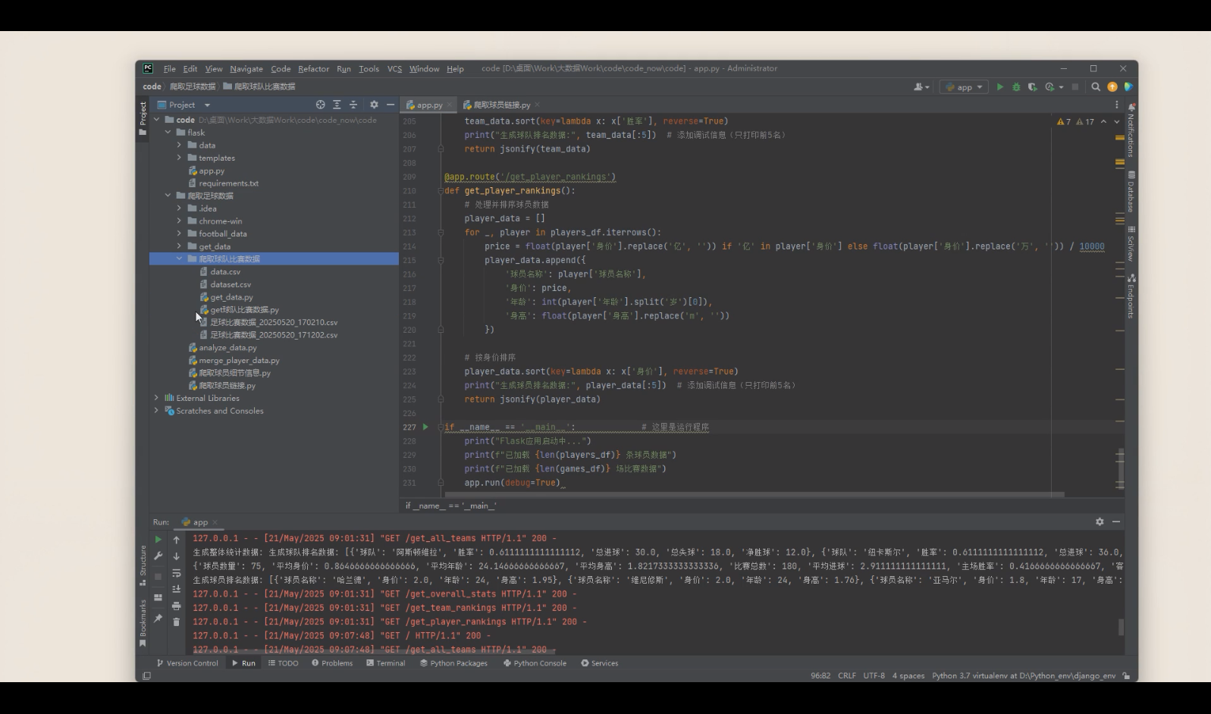Open Run panel settings gear
Viewport: 1211px width, 714px height.
click(1100, 521)
